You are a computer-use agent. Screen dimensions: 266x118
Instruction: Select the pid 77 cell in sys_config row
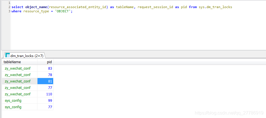45,107
